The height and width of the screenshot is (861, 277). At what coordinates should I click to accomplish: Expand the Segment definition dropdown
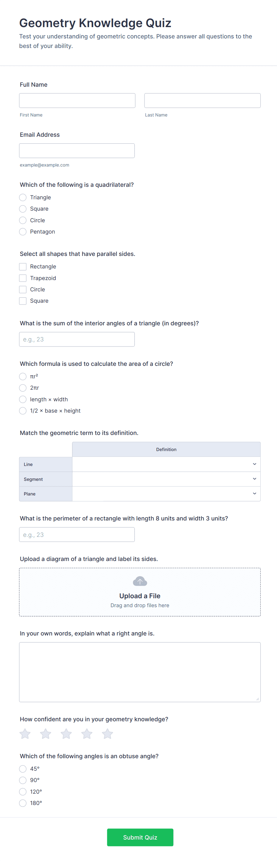coord(166,479)
